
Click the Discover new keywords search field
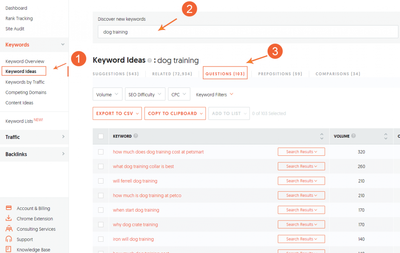pyautogui.click(x=248, y=32)
